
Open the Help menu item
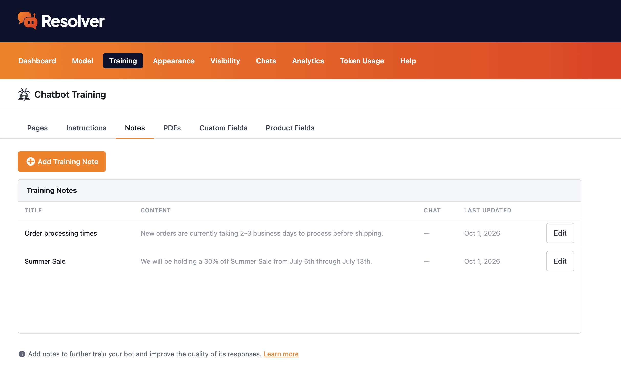[408, 61]
